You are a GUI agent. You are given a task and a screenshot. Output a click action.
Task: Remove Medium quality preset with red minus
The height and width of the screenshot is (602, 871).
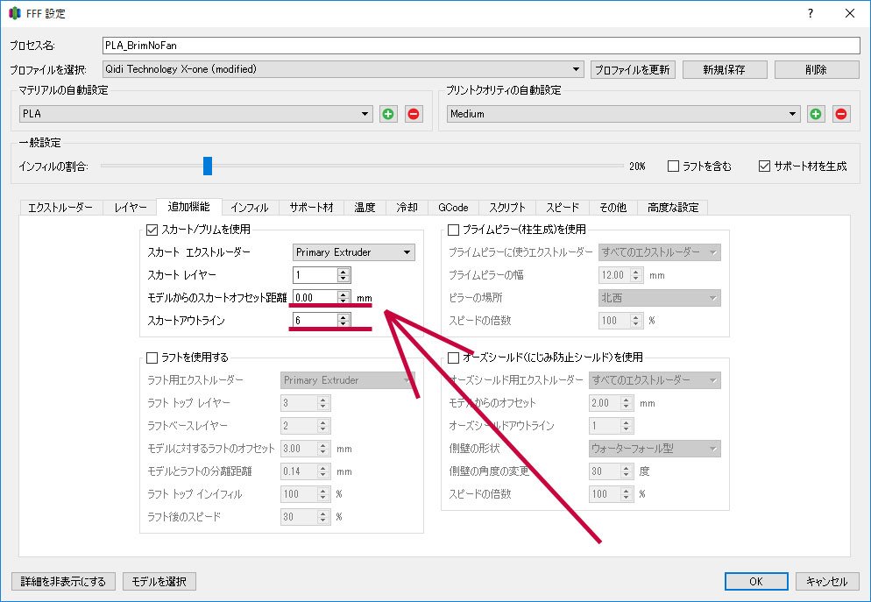841,114
